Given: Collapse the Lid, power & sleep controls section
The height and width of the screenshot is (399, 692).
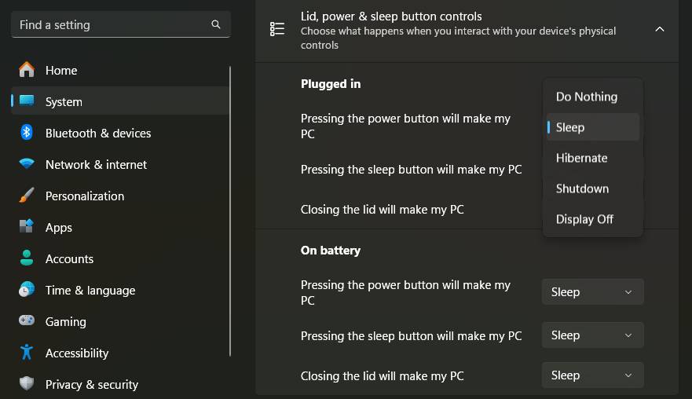Looking at the screenshot, I should pyautogui.click(x=659, y=29).
